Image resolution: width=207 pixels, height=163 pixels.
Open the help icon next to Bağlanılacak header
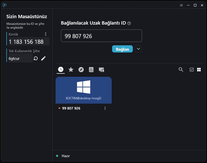129,23
